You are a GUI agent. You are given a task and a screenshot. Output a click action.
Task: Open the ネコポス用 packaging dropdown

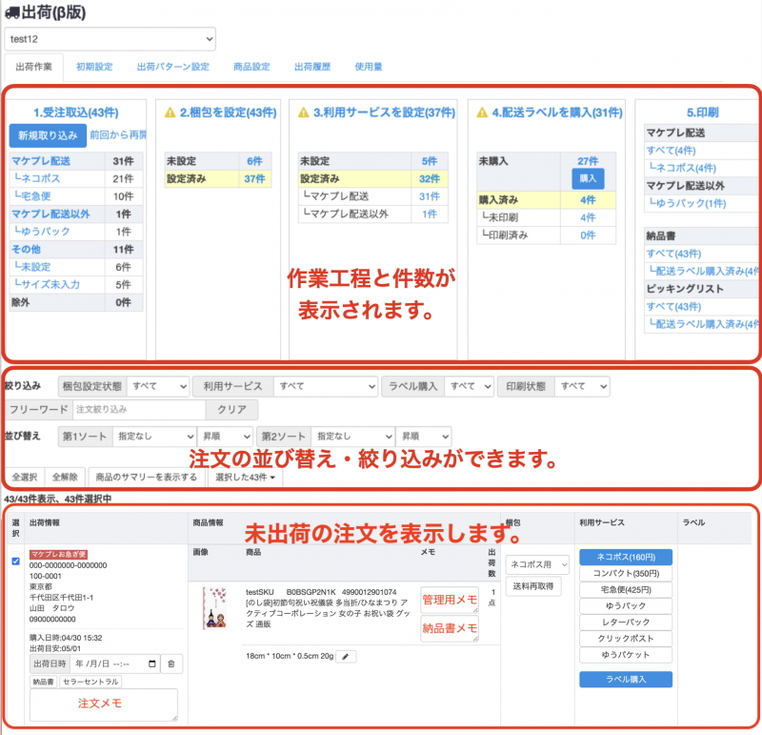(537, 564)
